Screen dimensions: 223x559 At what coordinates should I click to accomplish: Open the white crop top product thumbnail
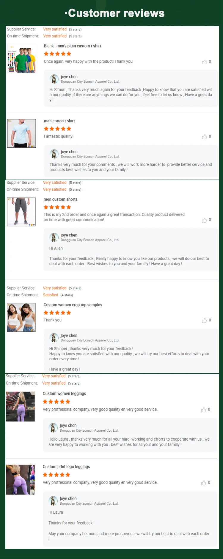tap(21, 317)
